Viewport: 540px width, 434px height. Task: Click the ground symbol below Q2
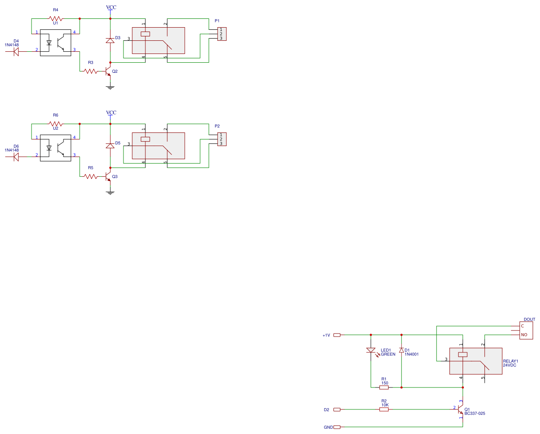pos(110,87)
